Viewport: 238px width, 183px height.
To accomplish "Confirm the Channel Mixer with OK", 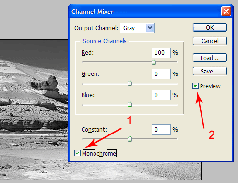I will [210, 27].
